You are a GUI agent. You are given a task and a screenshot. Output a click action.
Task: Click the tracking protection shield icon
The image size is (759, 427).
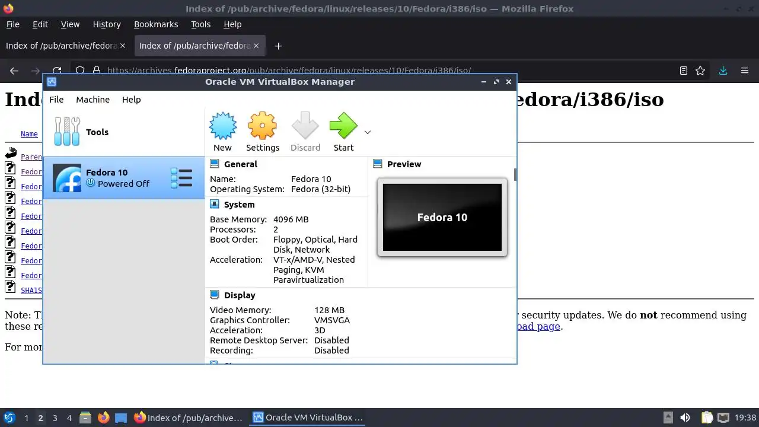coord(80,71)
